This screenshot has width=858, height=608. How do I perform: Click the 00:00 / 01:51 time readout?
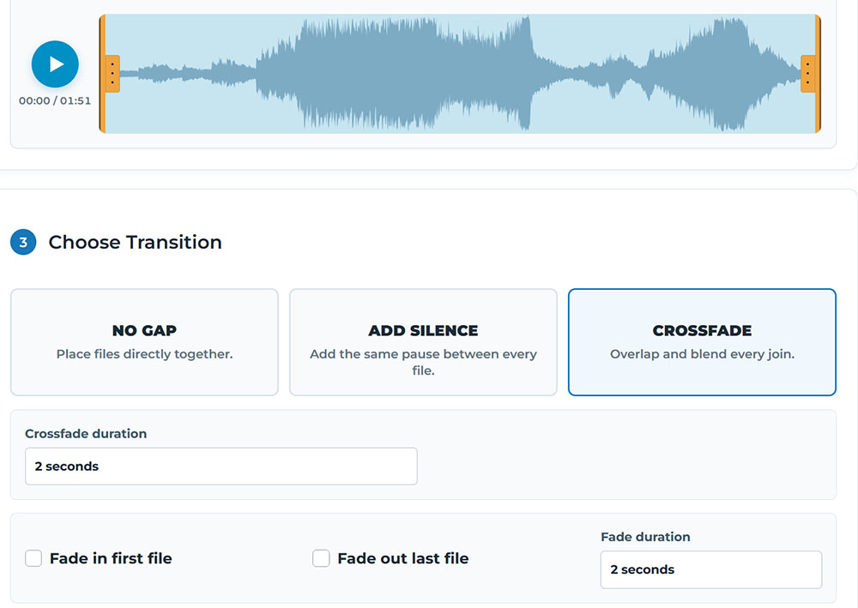tap(55, 100)
